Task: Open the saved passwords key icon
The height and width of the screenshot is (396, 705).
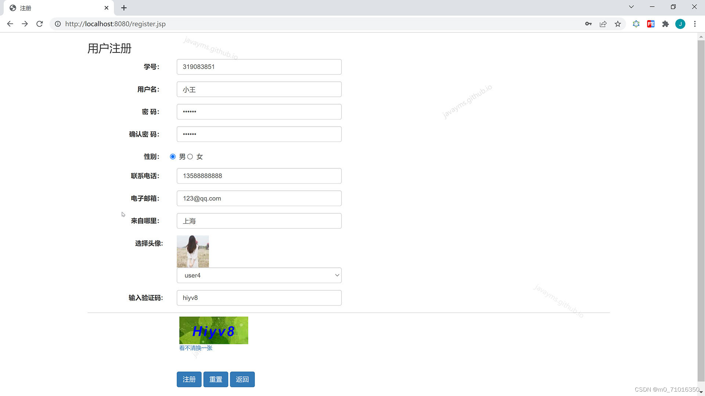Action: pyautogui.click(x=588, y=24)
